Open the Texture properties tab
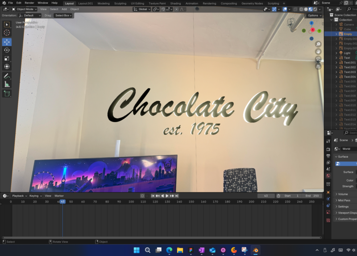This screenshot has width=357, height=256. click(328, 220)
